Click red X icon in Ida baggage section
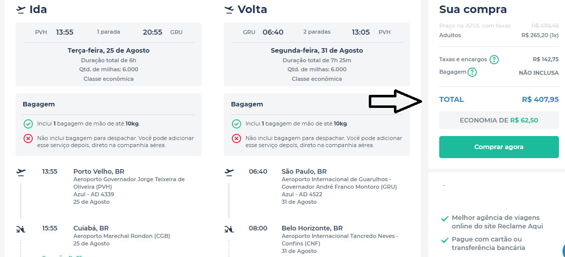Screen dimensions: 565x257 tap(28, 139)
